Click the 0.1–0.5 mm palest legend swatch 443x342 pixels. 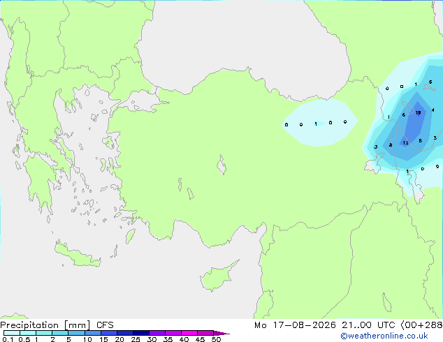pyautogui.click(x=12, y=333)
